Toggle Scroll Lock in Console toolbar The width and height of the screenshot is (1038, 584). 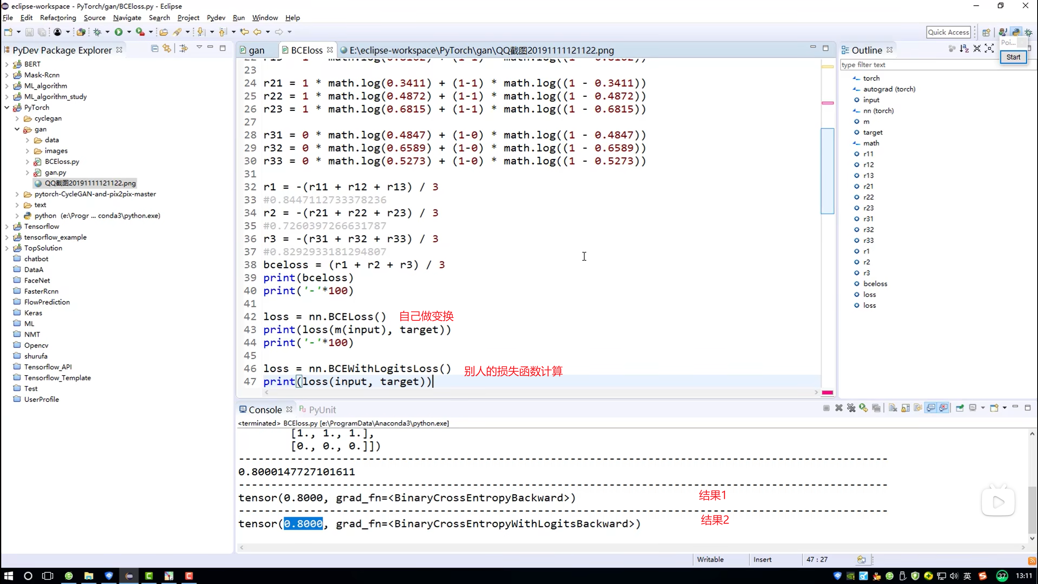(905, 408)
